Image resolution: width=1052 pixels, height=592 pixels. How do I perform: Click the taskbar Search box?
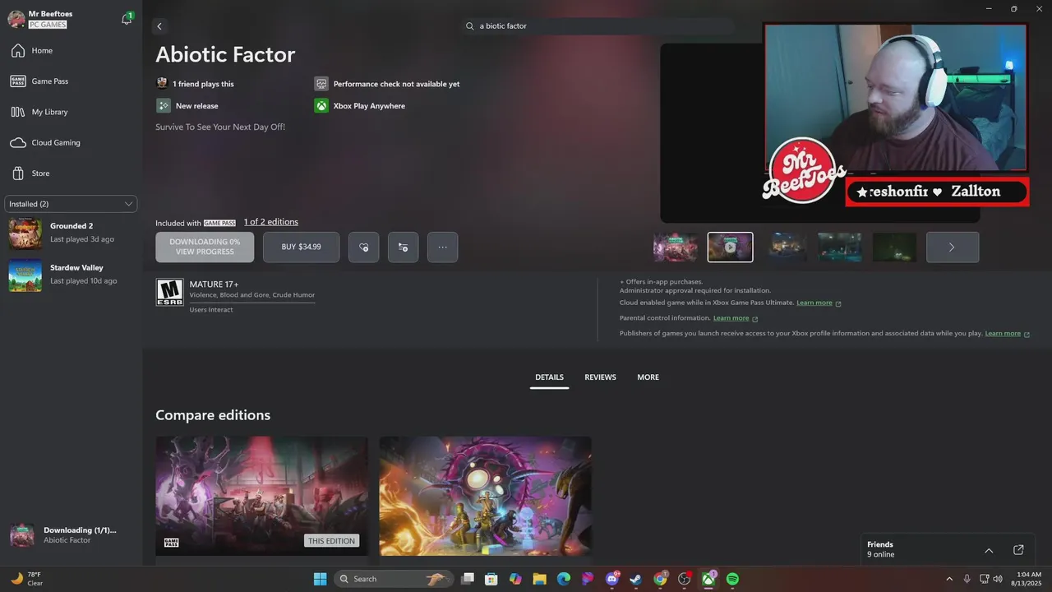[394, 579]
